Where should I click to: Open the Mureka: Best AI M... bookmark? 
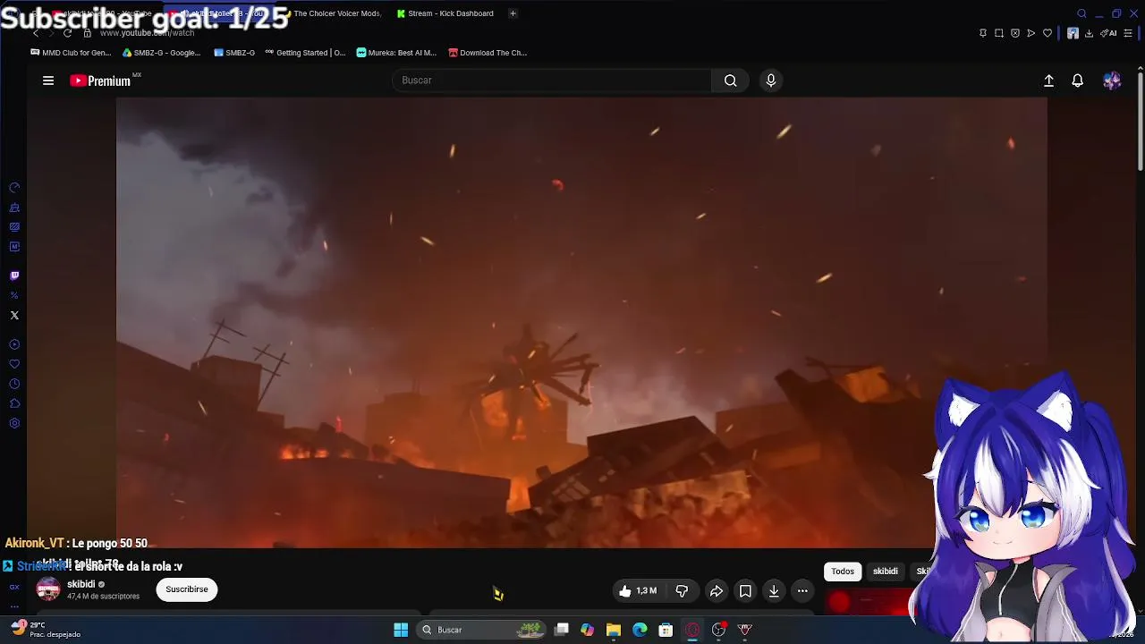[396, 53]
